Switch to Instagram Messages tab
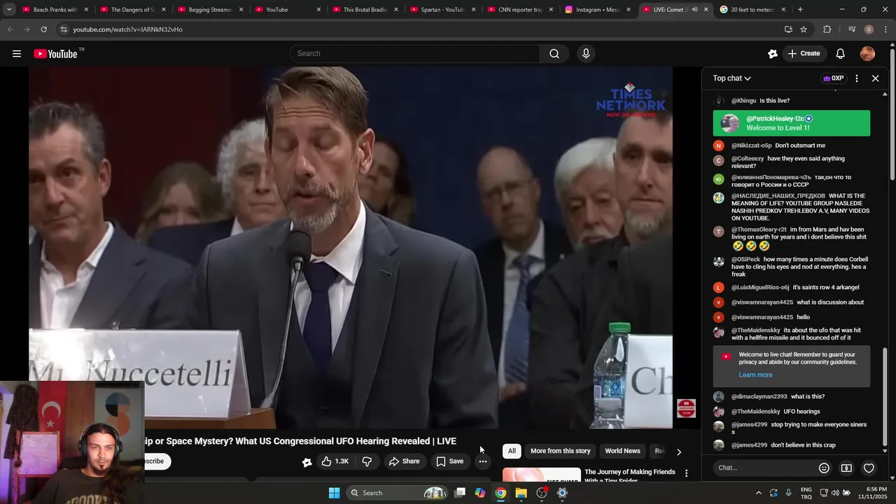 pyautogui.click(x=598, y=10)
